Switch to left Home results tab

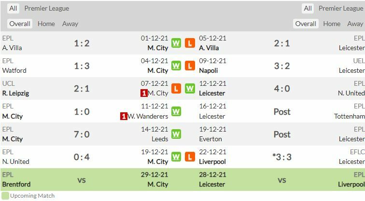pyautogui.click(x=46, y=24)
